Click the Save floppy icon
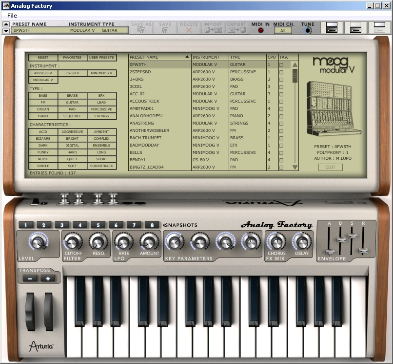Screen dimensions: 393x364 pos(165,30)
